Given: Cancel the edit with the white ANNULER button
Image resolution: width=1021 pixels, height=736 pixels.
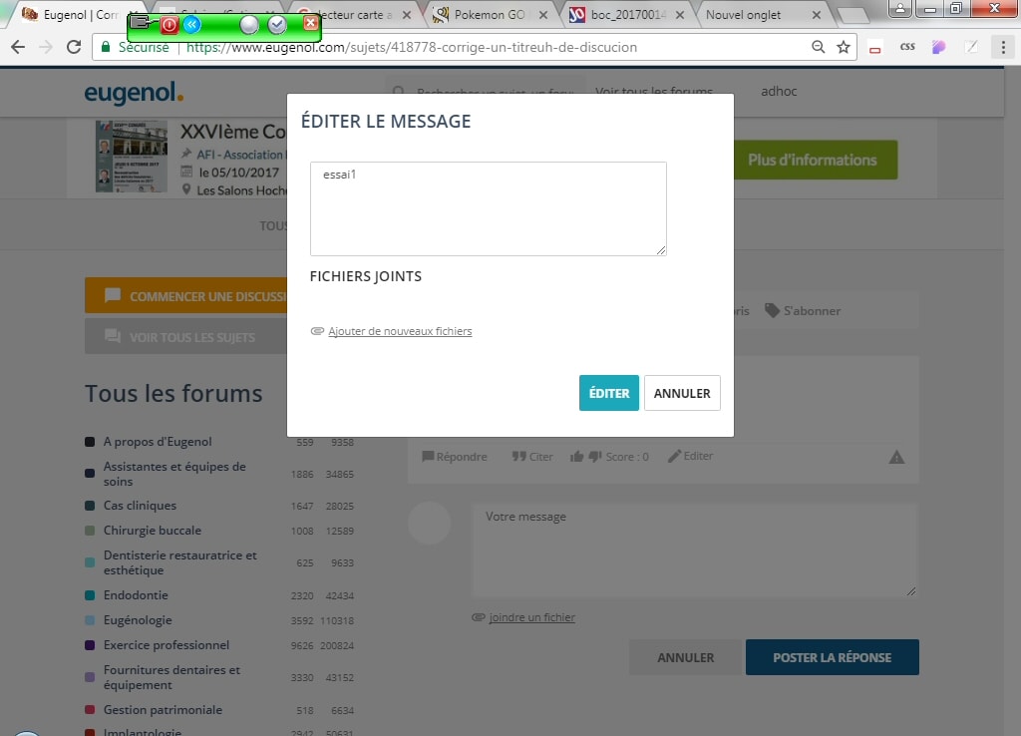Looking at the screenshot, I should (682, 393).
